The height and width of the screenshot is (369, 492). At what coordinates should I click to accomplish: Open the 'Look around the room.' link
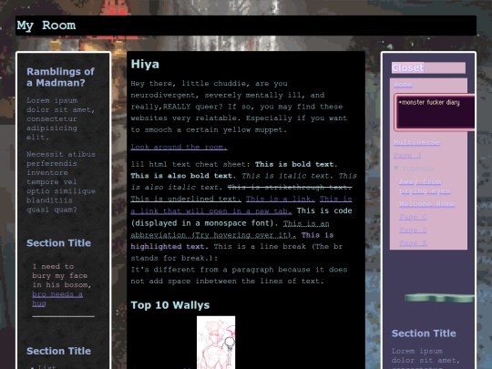click(x=179, y=147)
